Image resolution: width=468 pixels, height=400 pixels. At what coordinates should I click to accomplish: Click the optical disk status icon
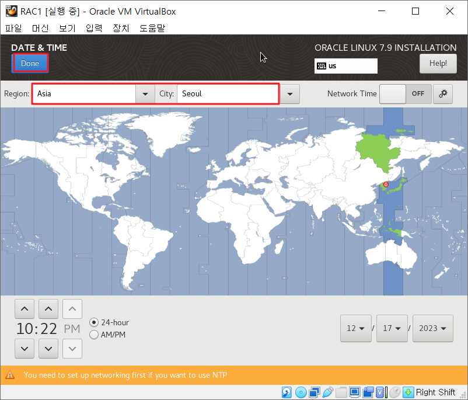[x=301, y=392]
